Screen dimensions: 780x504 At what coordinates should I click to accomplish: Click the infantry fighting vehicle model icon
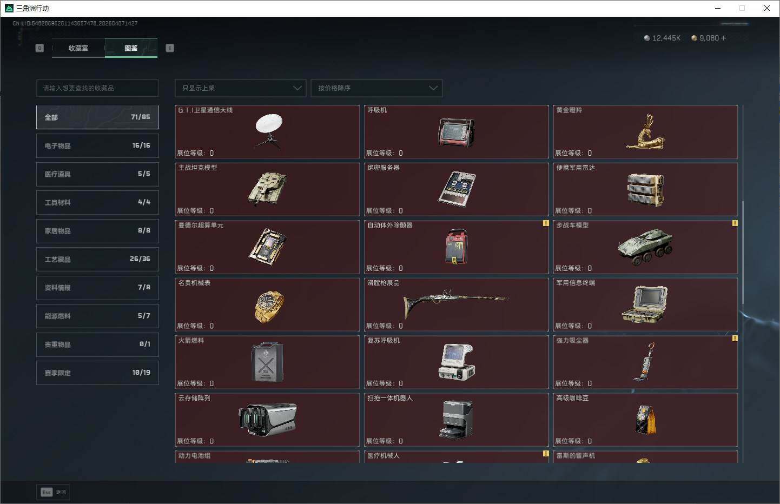click(645, 247)
